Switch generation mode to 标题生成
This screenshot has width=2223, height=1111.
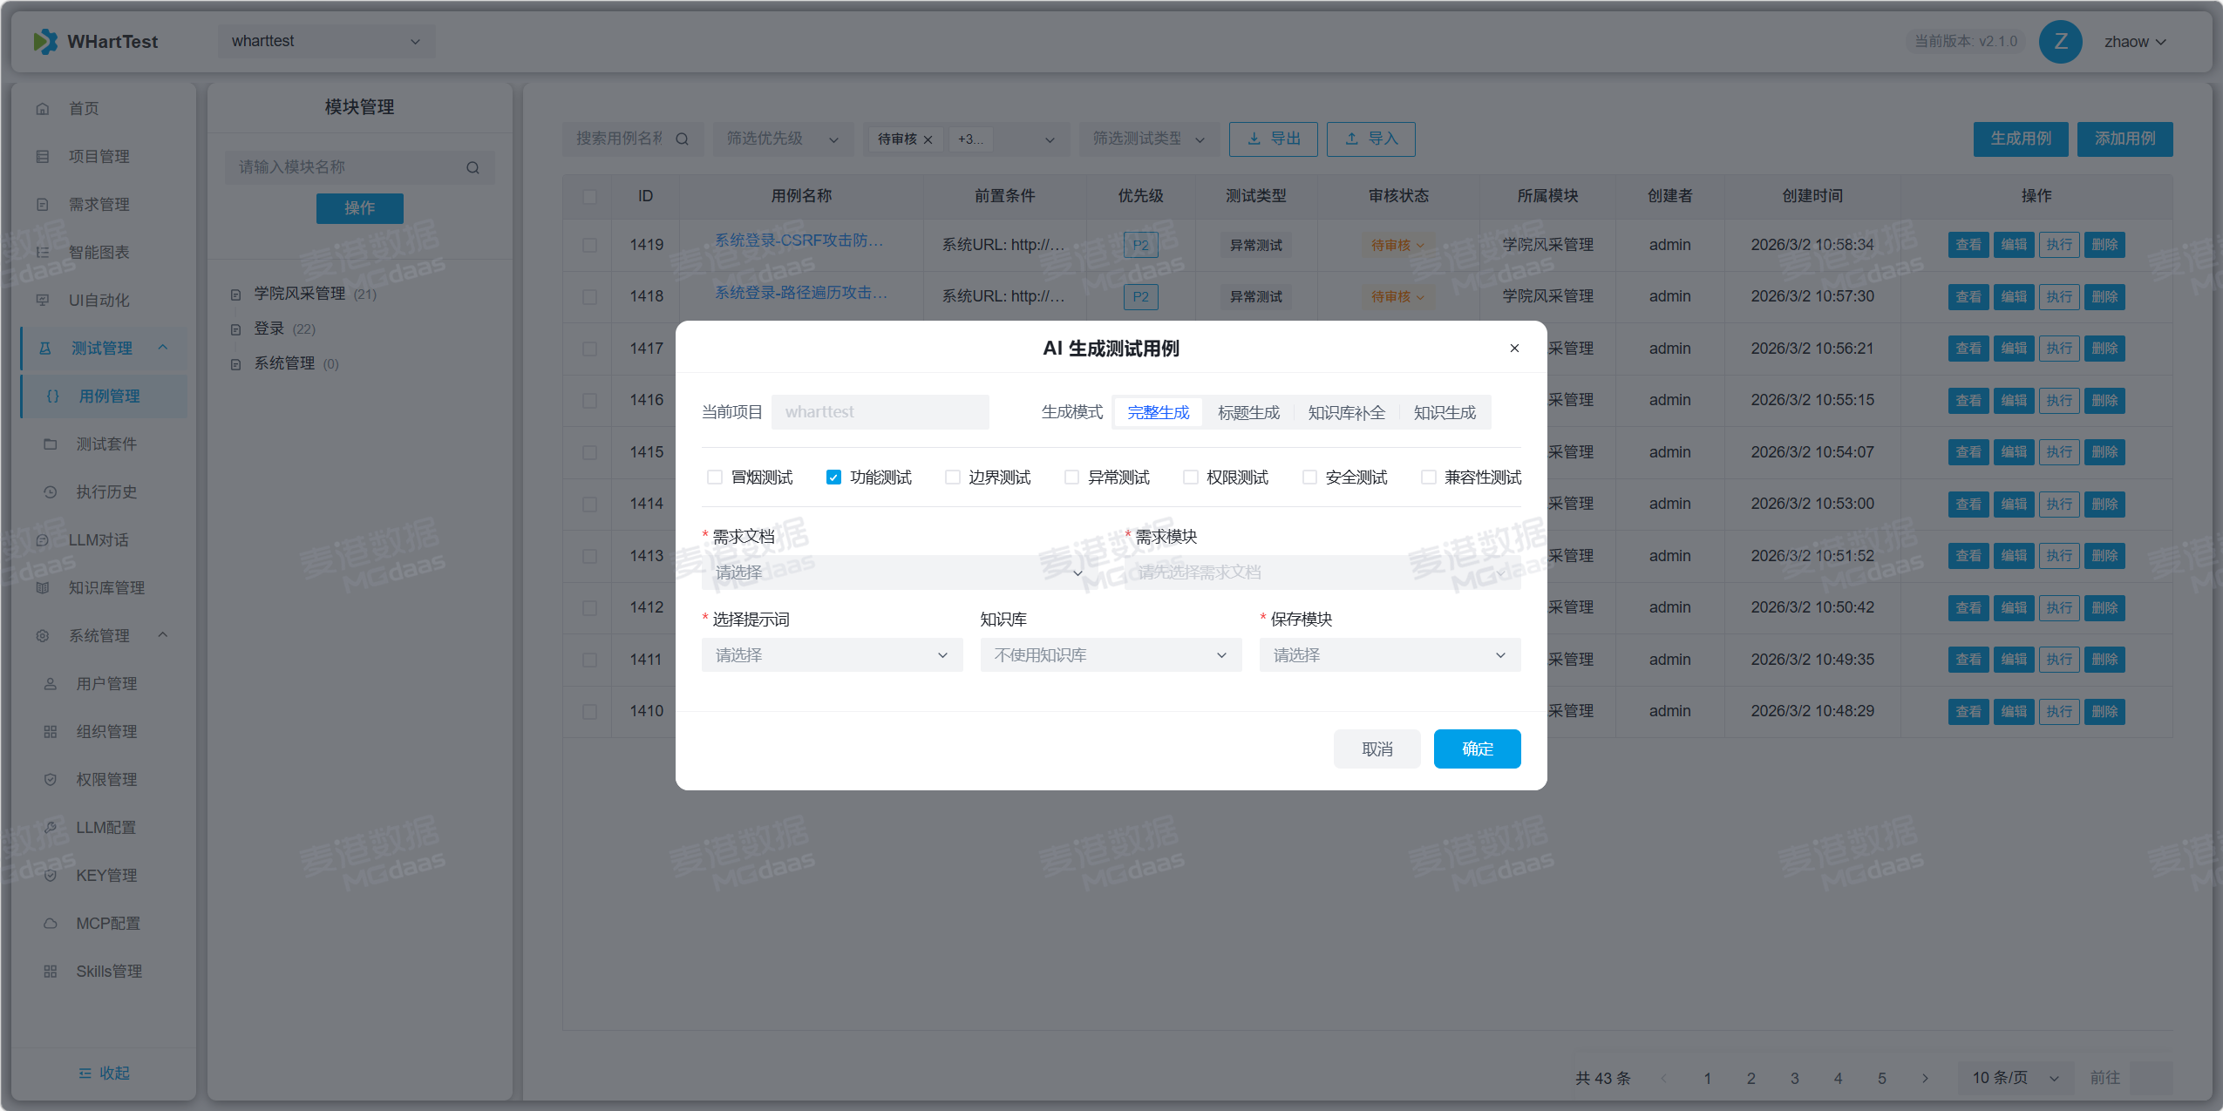pyautogui.click(x=1248, y=413)
